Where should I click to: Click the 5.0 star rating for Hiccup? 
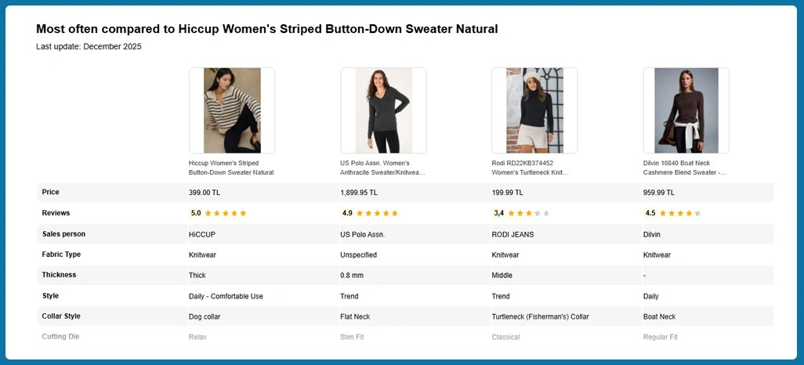coord(219,213)
